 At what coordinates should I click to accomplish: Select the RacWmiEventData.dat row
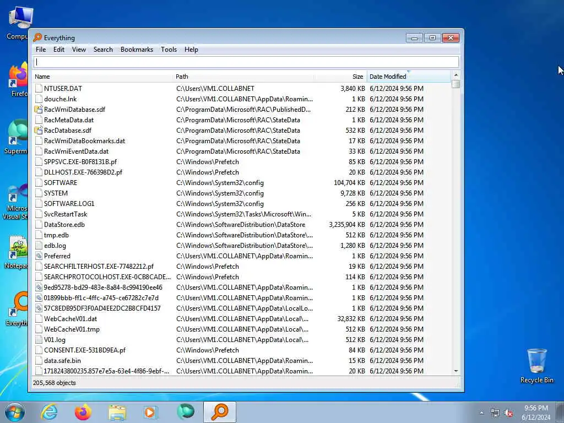click(x=242, y=151)
